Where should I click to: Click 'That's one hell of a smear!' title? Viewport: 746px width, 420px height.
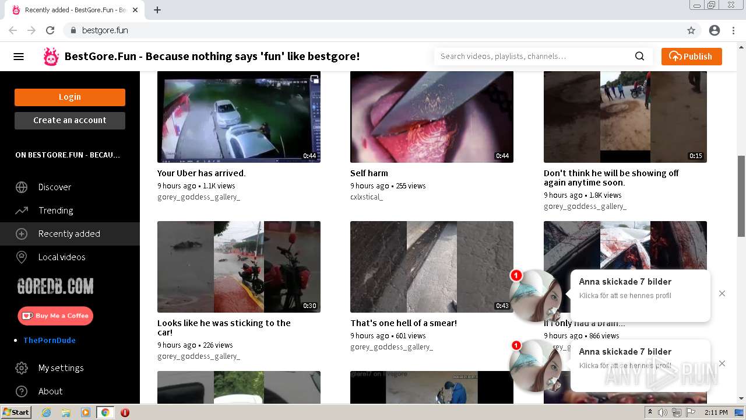[403, 323]
